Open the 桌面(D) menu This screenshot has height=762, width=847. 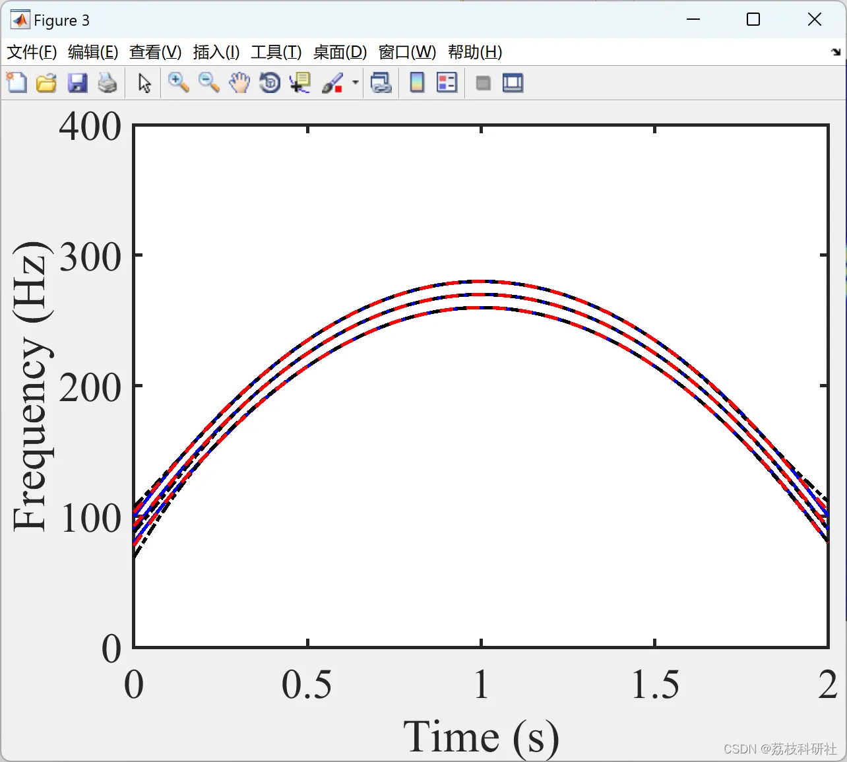coord(340,52)
